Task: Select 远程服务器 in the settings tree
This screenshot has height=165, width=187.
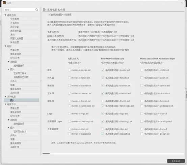Action: click(x=16, y=31)
